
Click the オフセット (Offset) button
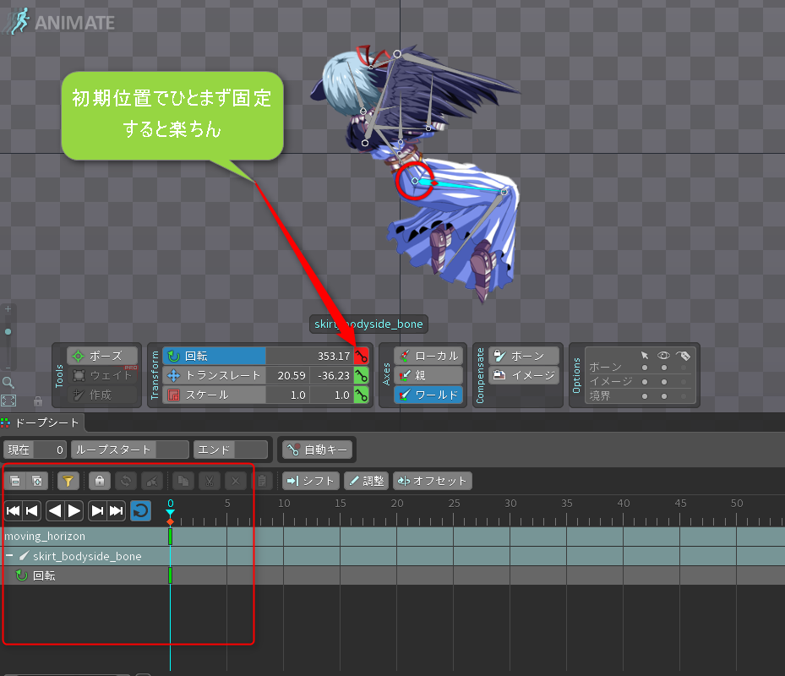[x=433, y=481]
